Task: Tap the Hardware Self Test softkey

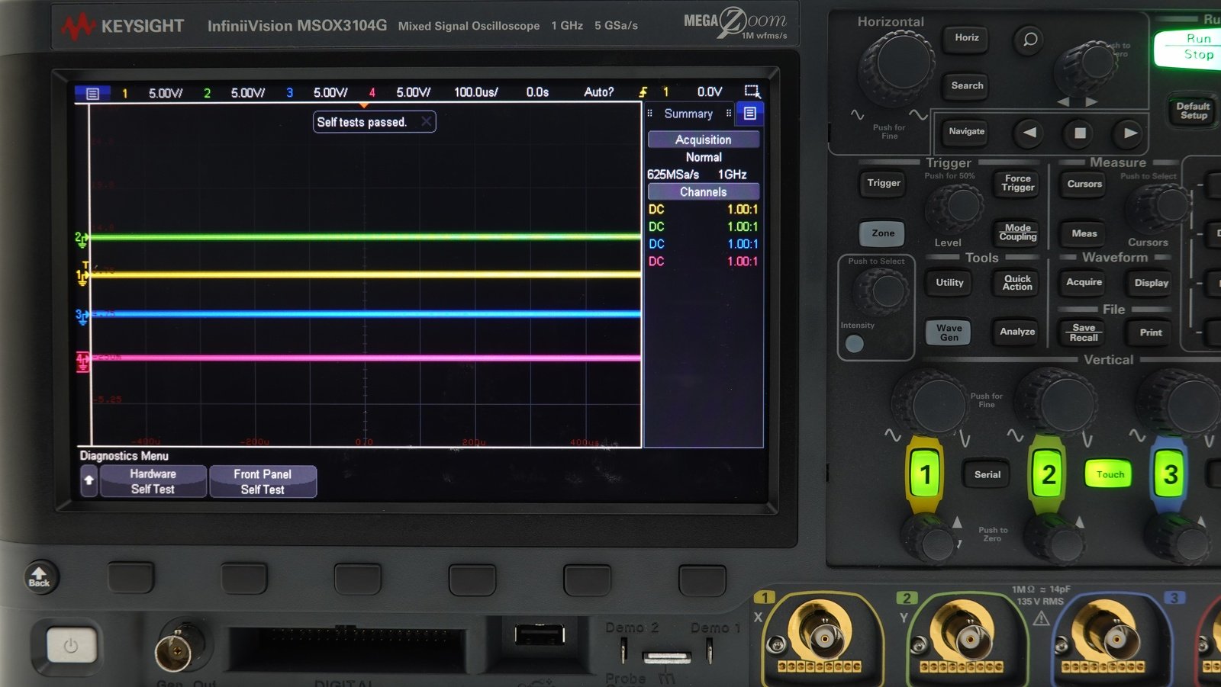Action: point(153,482)
